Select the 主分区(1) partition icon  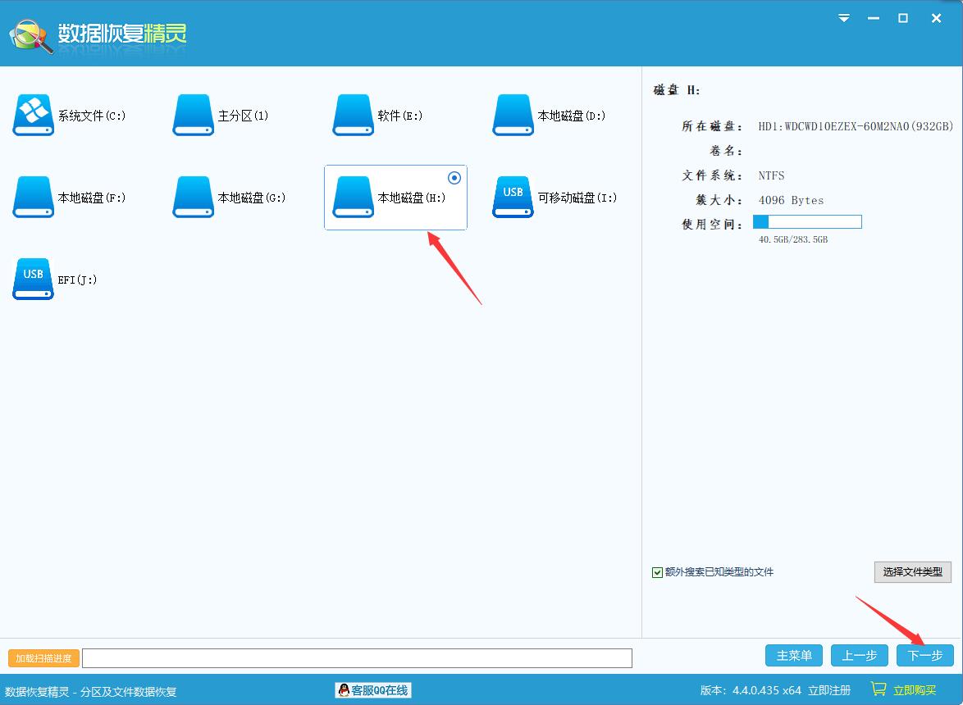pos(194,115)
